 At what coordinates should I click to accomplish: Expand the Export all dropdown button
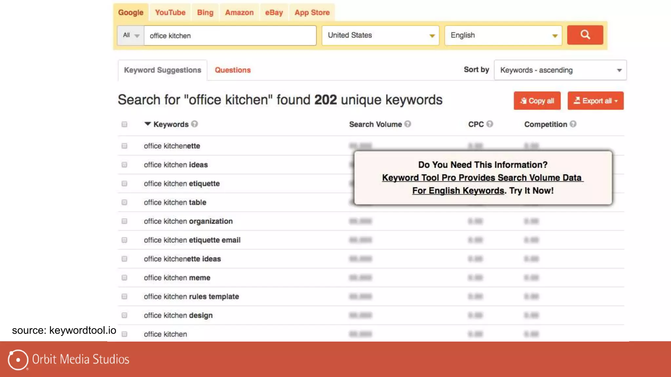coord(595,101)
